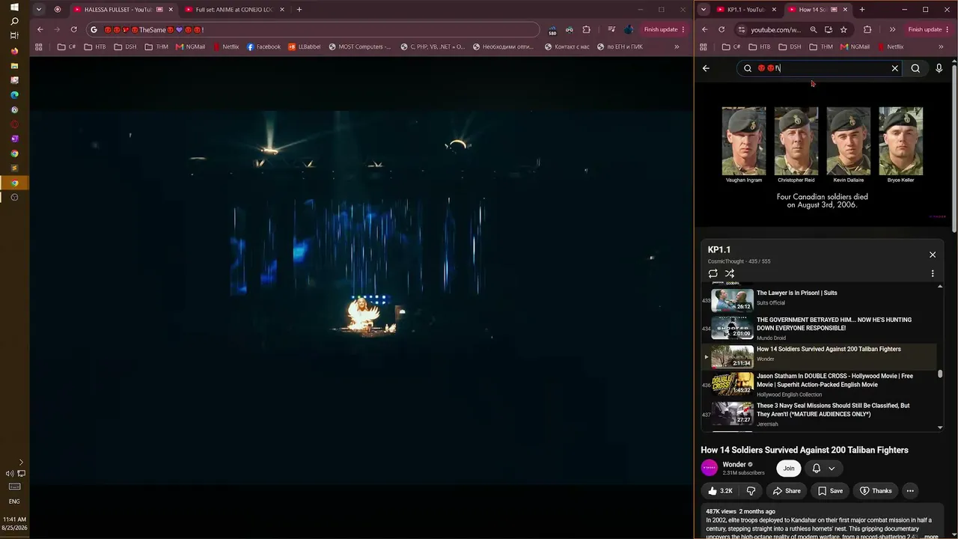Reload the page in left window
The width and height of the screenshot is (958, 539).
73,30
